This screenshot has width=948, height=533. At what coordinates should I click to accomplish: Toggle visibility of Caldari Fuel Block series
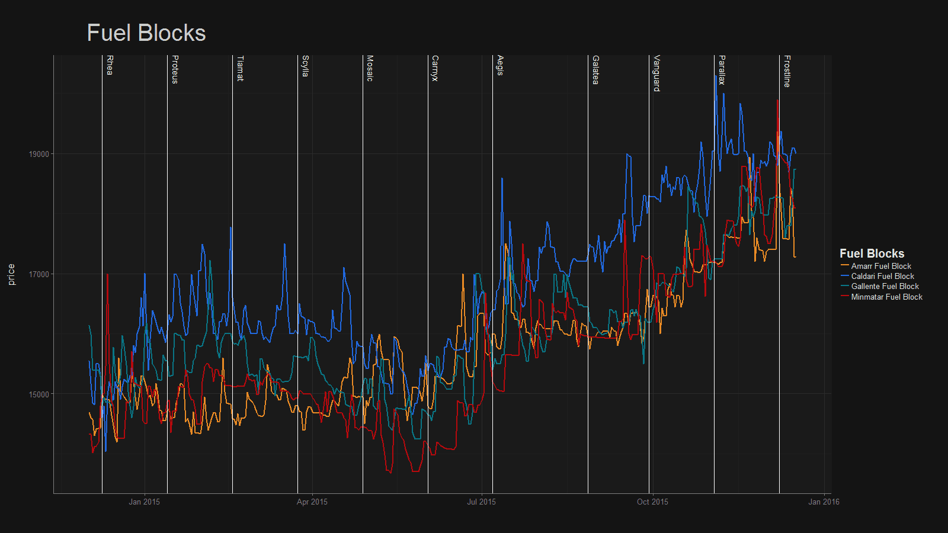[x=883, y=276]
